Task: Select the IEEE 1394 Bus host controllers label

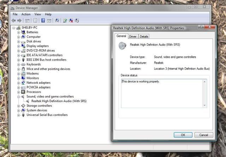Action: (46, 60)
